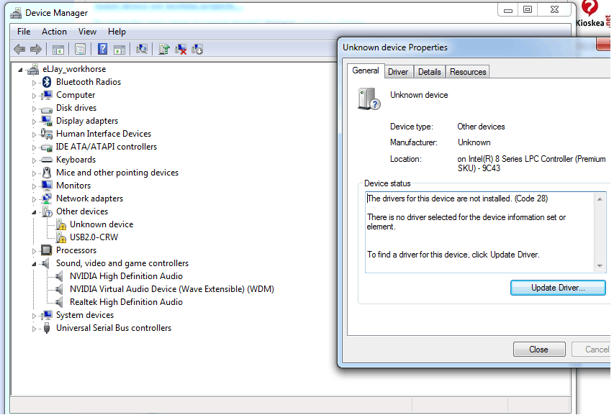This screenshot has height=415, width=614.
Task: Click the Update Driver... button
Action: [558, 288]
